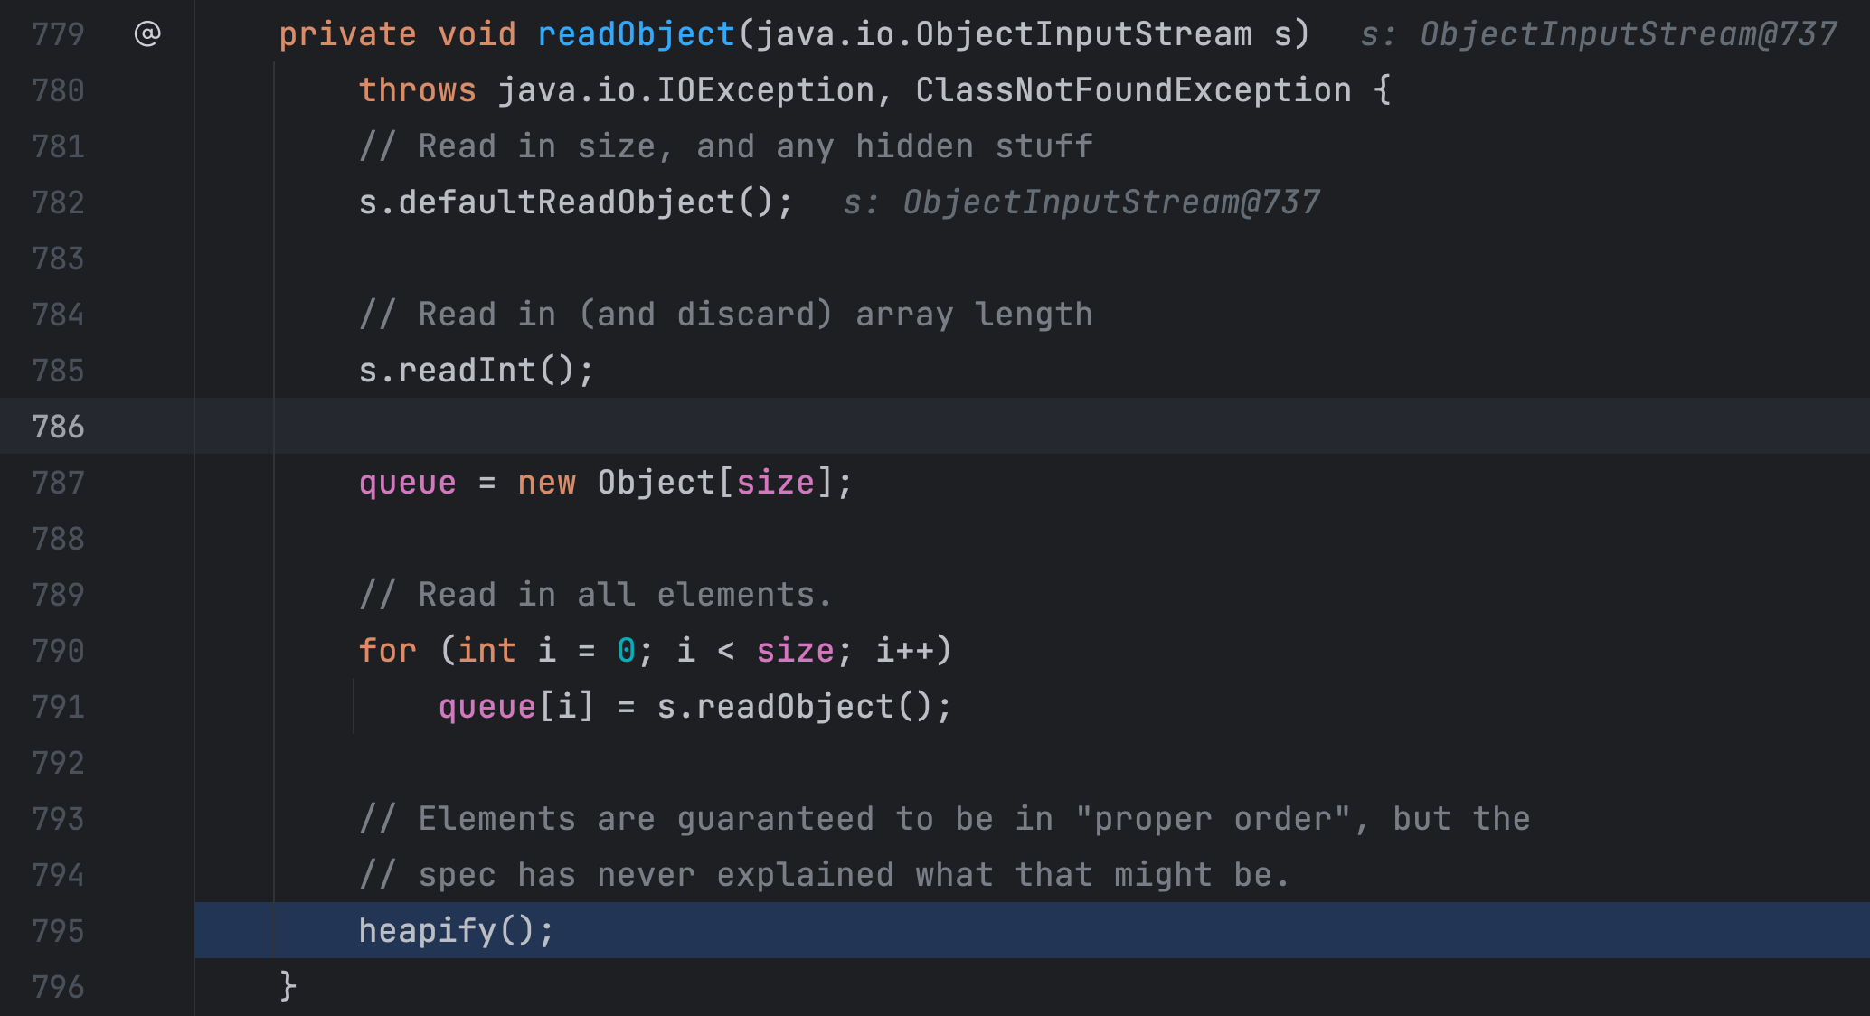Click the 'private' keyword on line 779
1870x1016 pixels.
coord(347,34)
